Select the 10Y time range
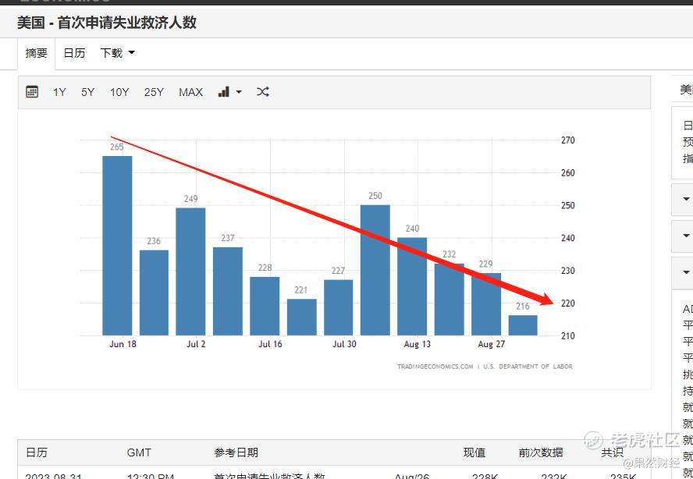This screenshot has width=693, height=479. coord(119,92)
